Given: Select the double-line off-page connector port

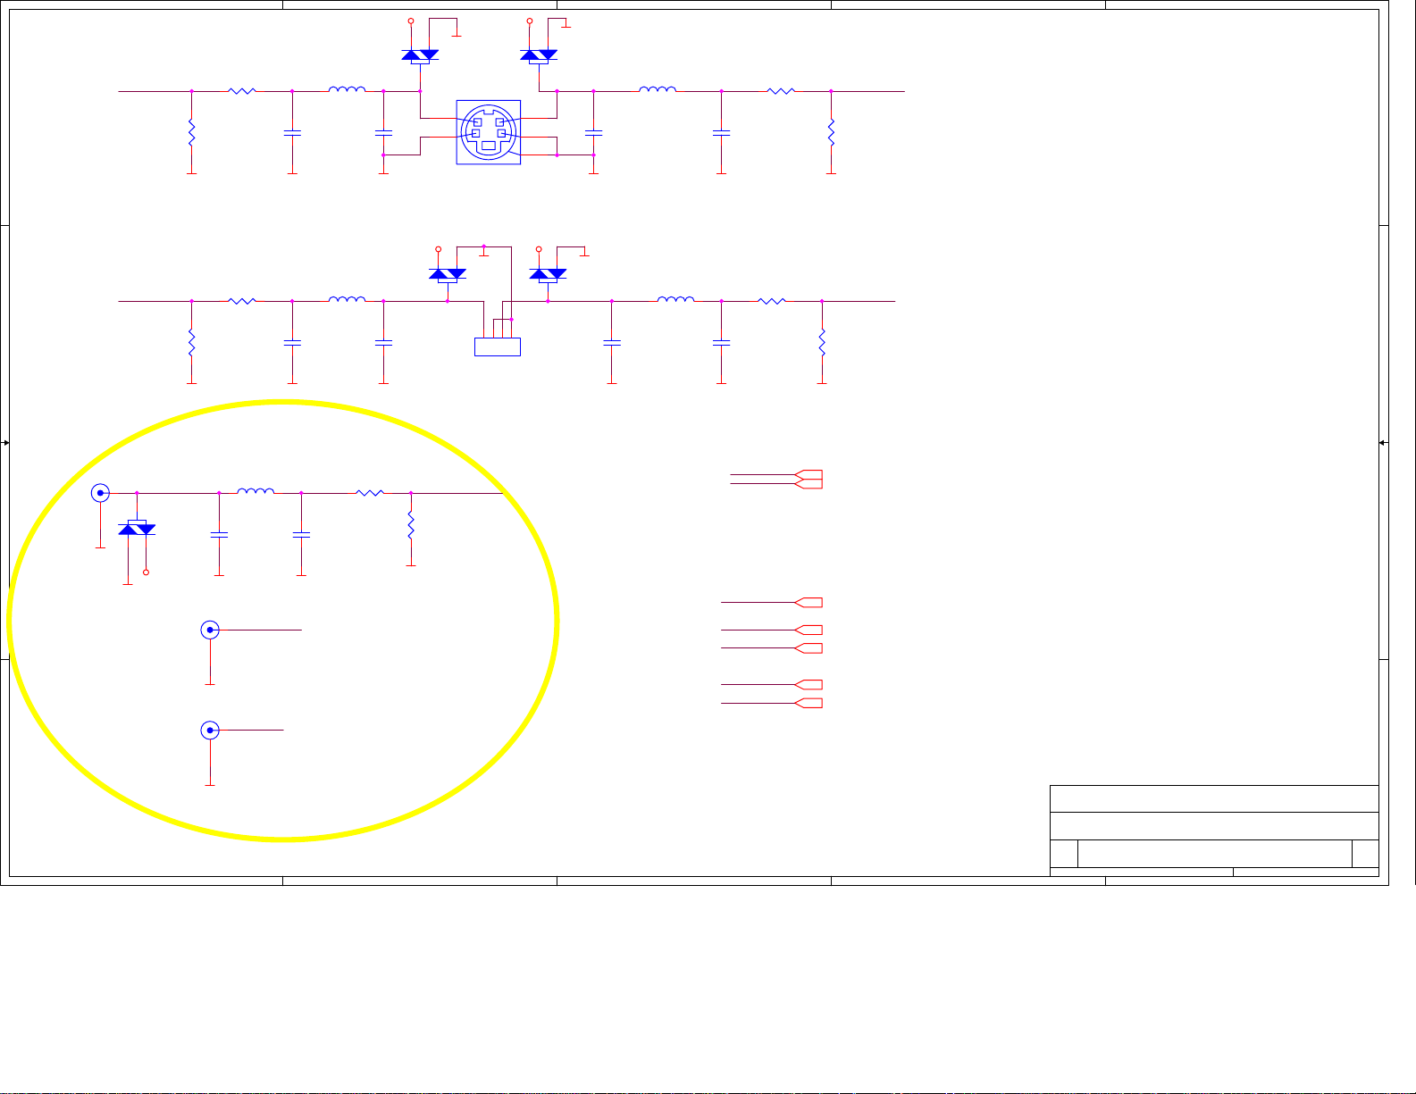Looking at the screenshot, I should point(808,479).
